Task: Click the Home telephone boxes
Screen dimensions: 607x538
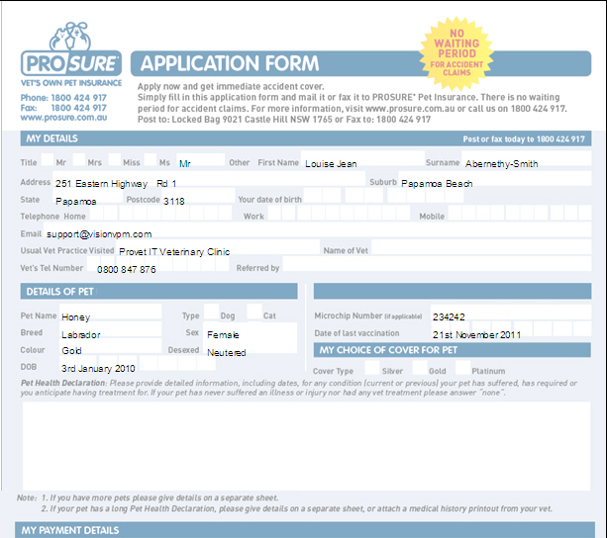Action: tap(160, 213)
